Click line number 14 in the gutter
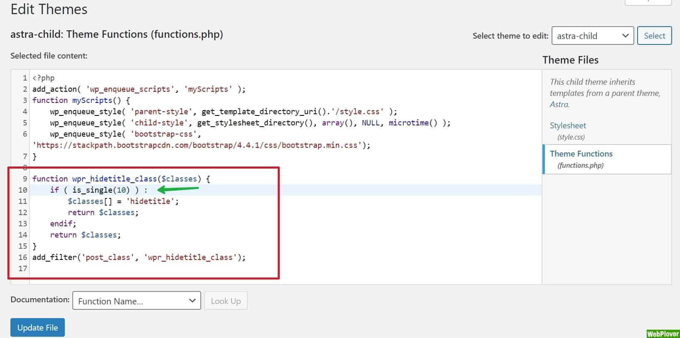This screenshot has width=680, height=338. pos(22,235)
